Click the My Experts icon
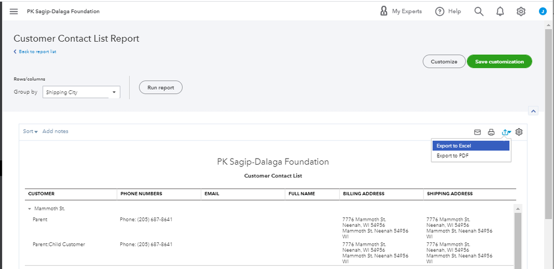The height and width of the screenshot is (269, 554). (x=384, y=11)
